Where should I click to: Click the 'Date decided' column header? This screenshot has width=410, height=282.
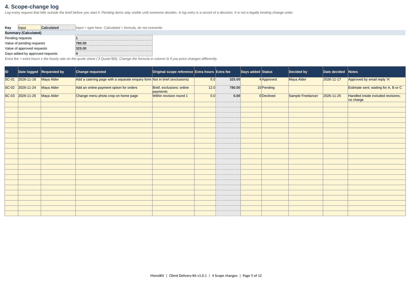point(335,72)
